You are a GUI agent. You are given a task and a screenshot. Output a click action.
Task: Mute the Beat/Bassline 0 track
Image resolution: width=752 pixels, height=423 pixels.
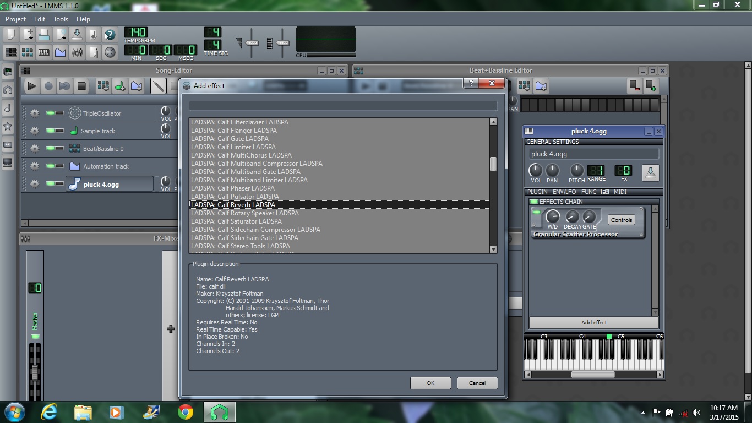tap(50, 149)
